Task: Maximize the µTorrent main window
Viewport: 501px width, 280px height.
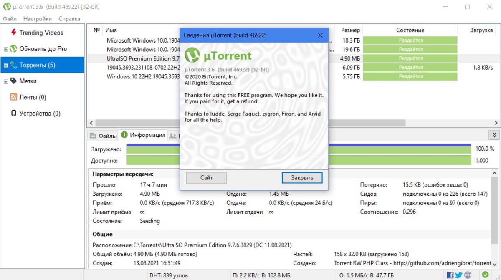Action: click(x=467, y=7)
